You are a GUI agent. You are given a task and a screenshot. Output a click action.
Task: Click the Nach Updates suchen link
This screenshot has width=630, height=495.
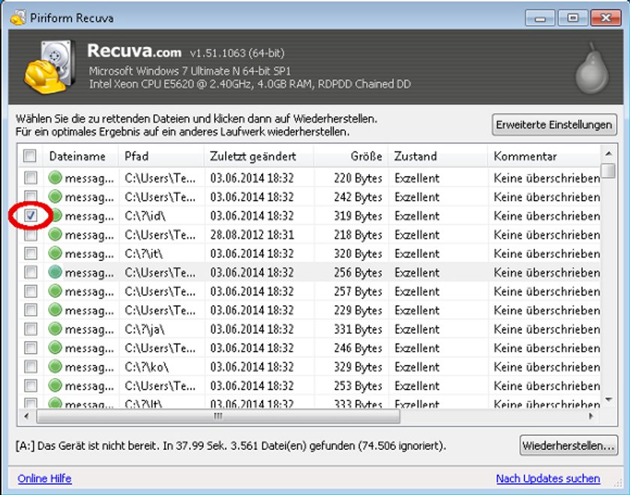tap(548, 478)
